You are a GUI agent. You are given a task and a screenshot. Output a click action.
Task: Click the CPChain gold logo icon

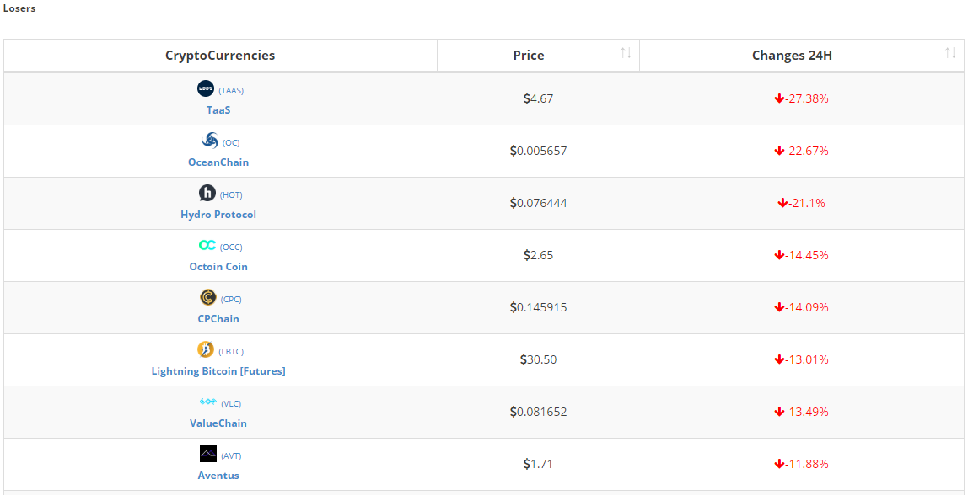(x=207, y=297)
